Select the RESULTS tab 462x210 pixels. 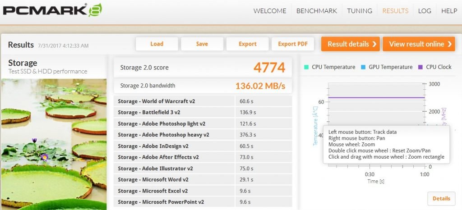(x=395, y=11)
